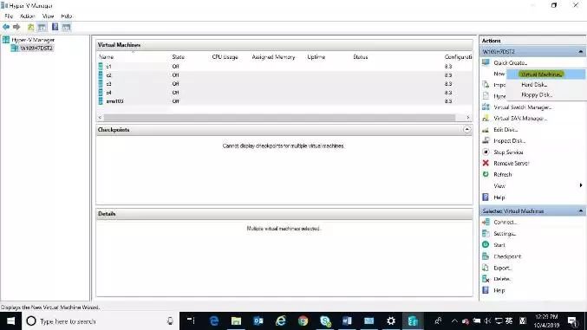Select Virtual Machine in the New submenu

541,74
